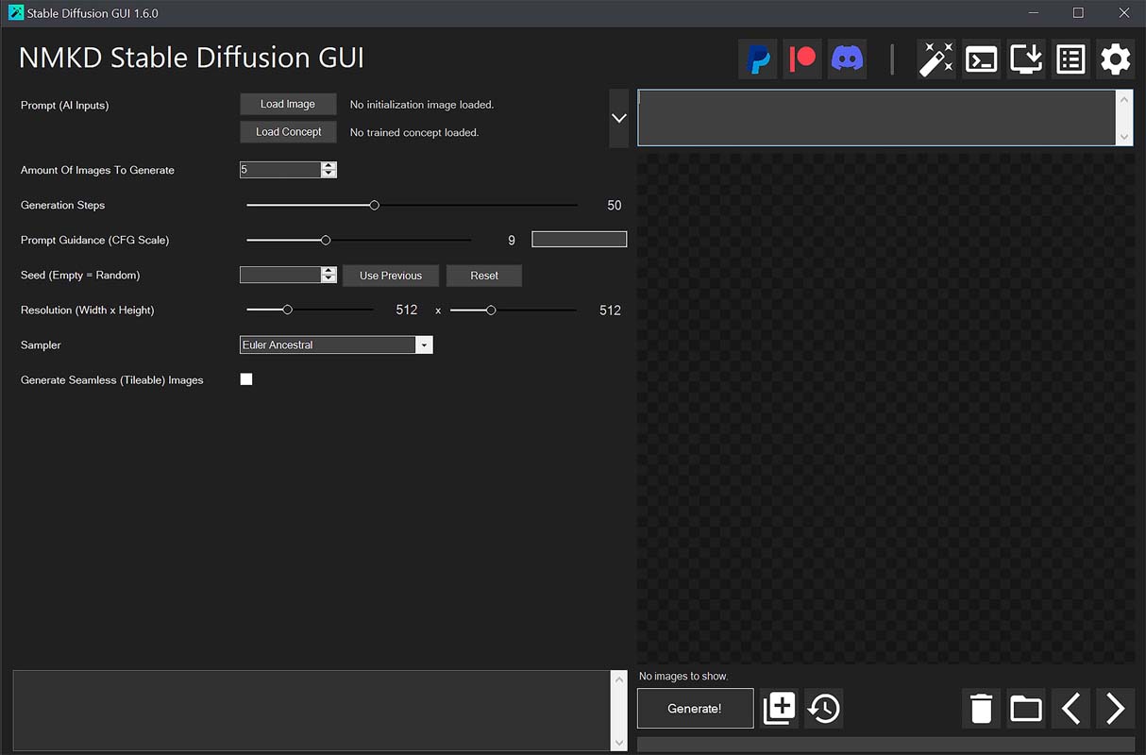This screenshot has height=755, width=1146.
Task: Open the Patreon page icon
Action: (x=802, y=59)
